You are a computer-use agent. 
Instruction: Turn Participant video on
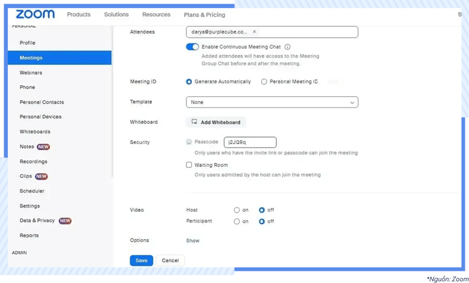pyautogui.click(x=236, y=221)
